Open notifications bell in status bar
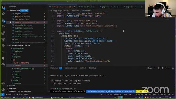Screen dimensions: 176x99 [173, 94]
